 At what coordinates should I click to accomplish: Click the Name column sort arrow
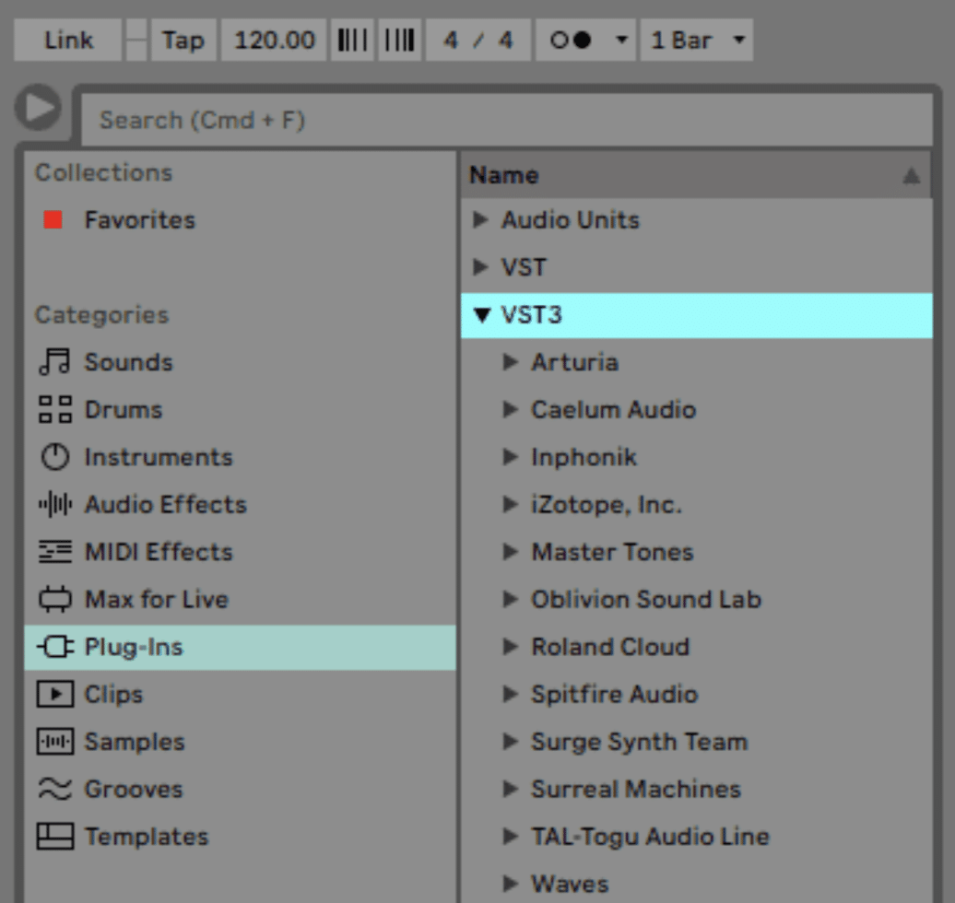(911, 176)
